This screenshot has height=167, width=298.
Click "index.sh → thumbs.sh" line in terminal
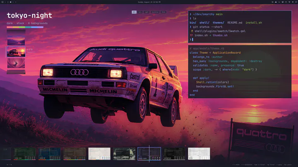211,35
